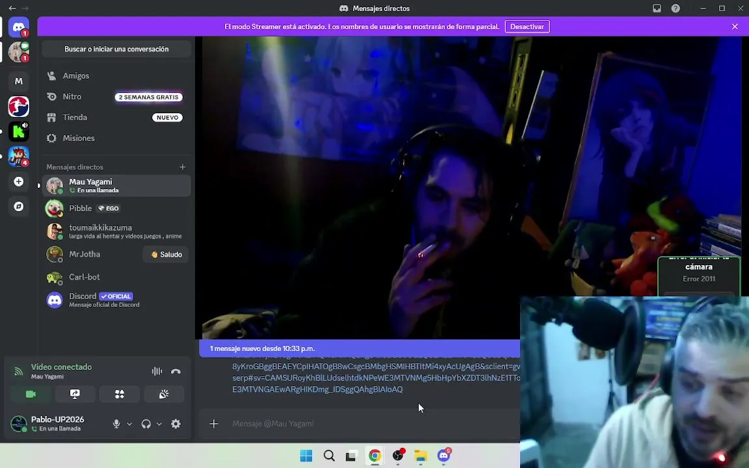
Task: Open File Explorer from taskbar
Action: [421, 456]
